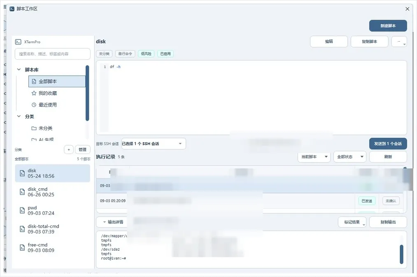Screen dimensions: 417x277
Task: Click the file icon of disk_cmd script
Action: pos(22,192)
